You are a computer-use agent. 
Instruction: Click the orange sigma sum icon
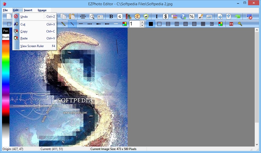tap(137, 16)
